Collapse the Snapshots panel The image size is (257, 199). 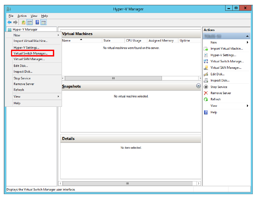(199, 86)
